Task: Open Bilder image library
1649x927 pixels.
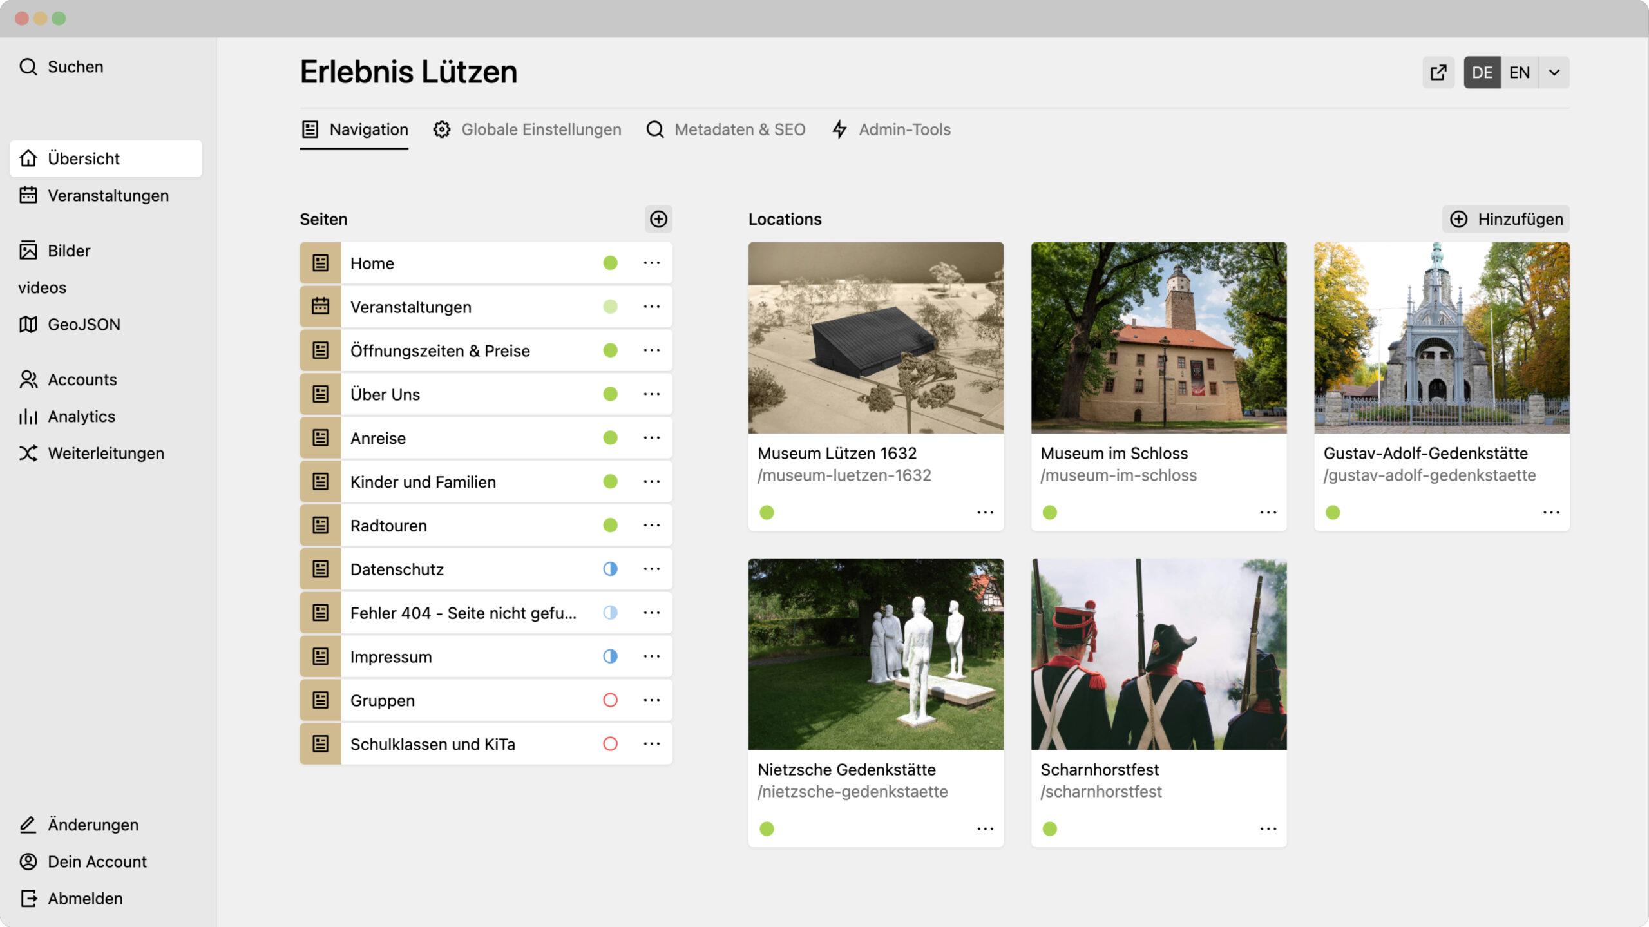Action: [68, 251]
